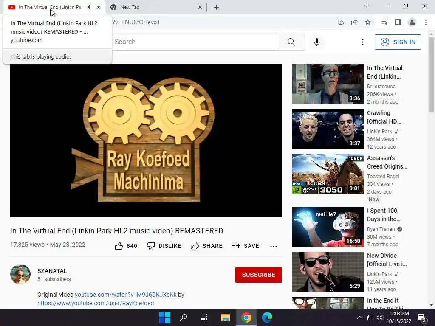Click the video title text under the player

pyautogui.click(x=116, y=230)
